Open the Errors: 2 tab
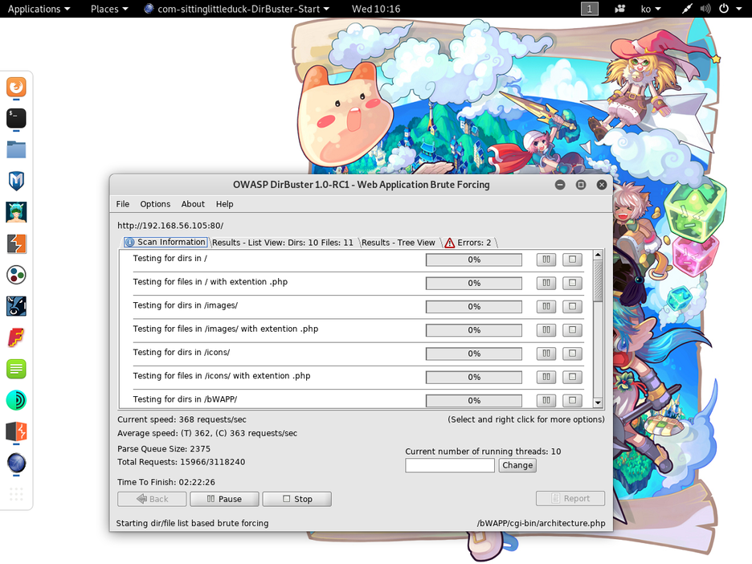The width and height of the screenshot is (752, 564). 468,243
